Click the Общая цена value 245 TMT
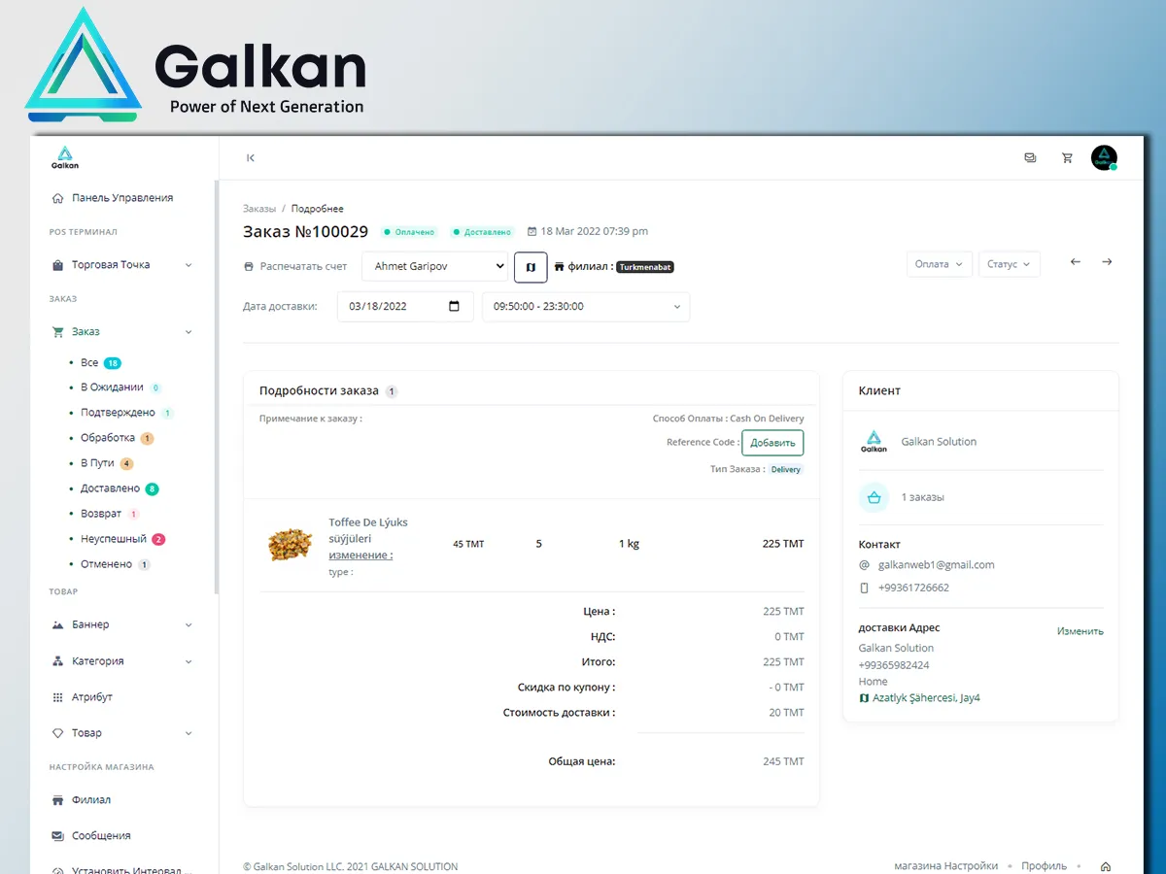The height and width of the screenshot is (874, 1166). [784, 761]
